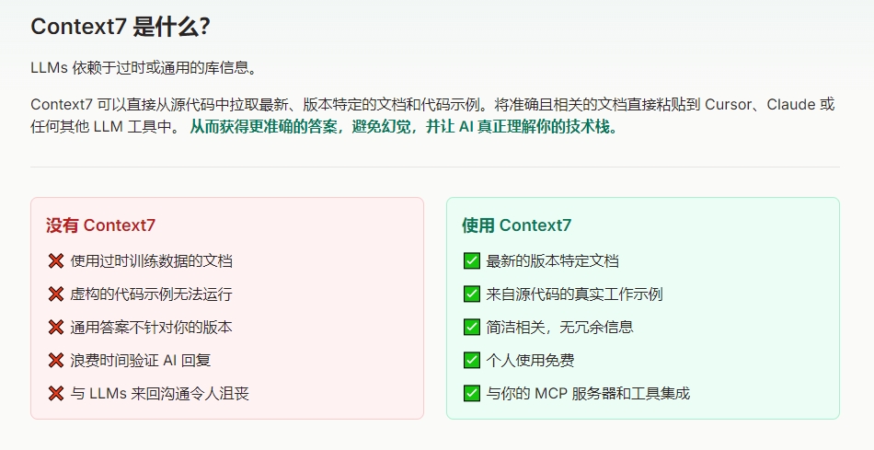
Task: Click the red X beside 通用答案不针对你的版本
Action: [x=56, y=328]
